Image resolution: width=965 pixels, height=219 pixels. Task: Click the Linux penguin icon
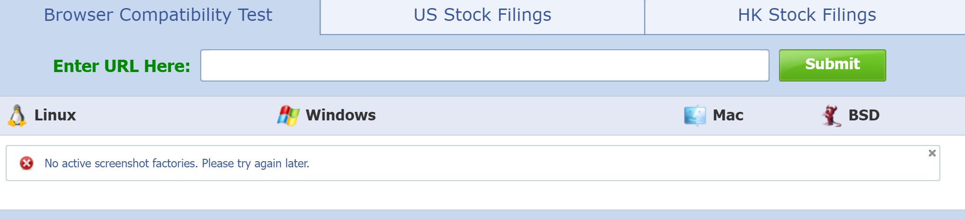click(17, 116)
